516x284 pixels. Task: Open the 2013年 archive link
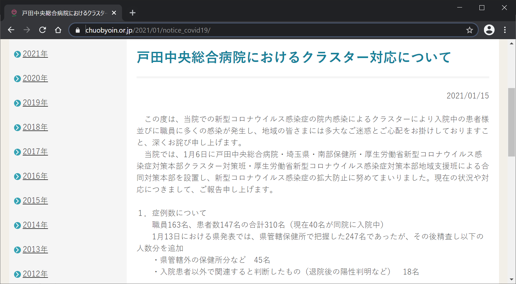pyautogui.click(x=35, y=249)
